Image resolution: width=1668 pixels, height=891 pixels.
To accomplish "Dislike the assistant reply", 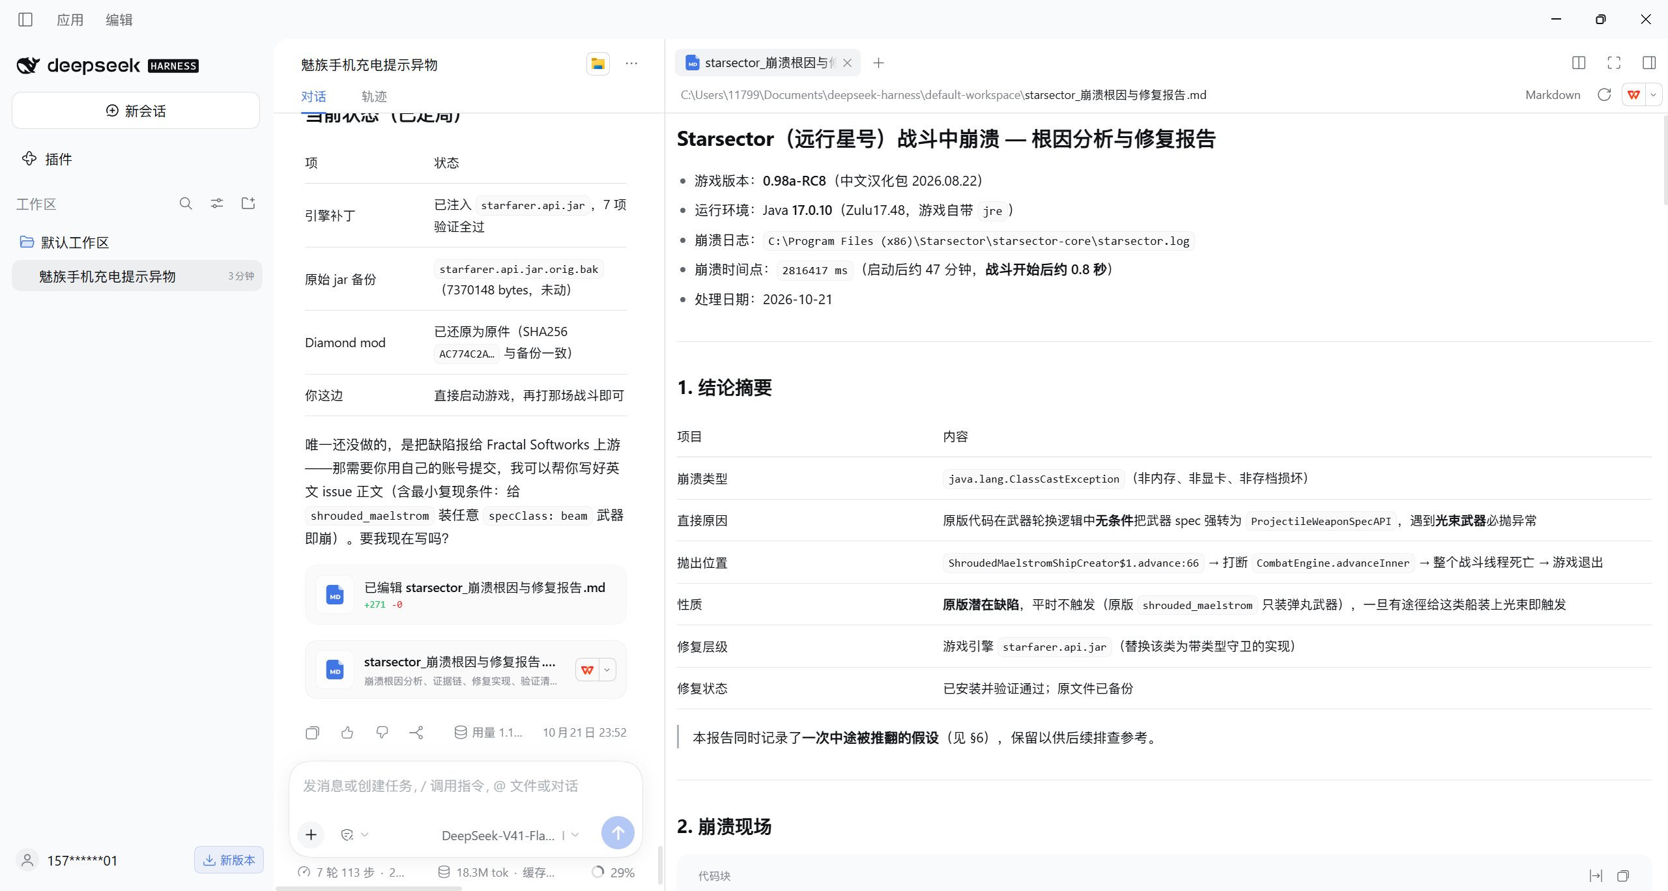I will (382, 733).
